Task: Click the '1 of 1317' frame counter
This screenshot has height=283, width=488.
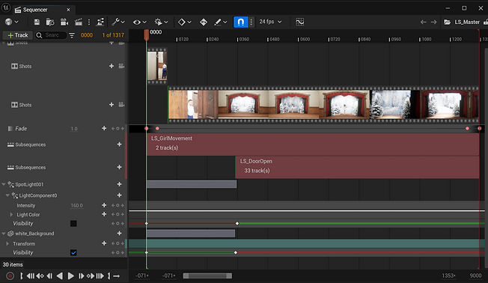Action: 113,35
